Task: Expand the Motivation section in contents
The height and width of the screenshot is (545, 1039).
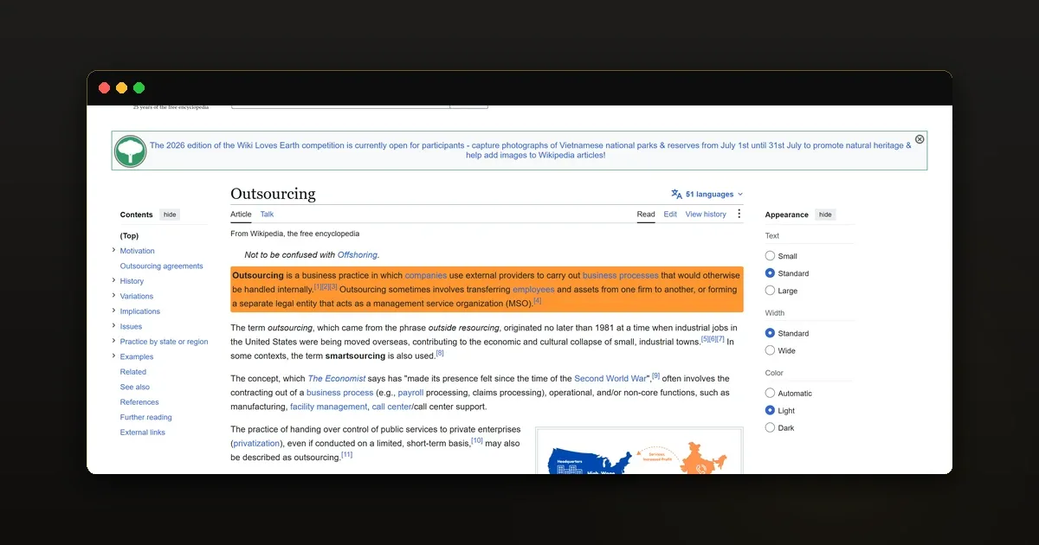Action: [x=113, y=251]
